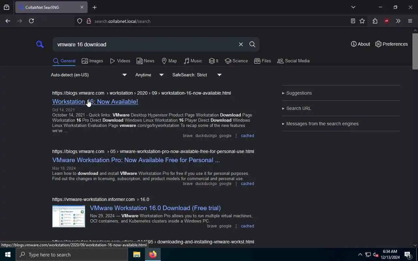Open the list all tabs dropdown
This screenshot has height=261, width=418.
pos(353,7)
